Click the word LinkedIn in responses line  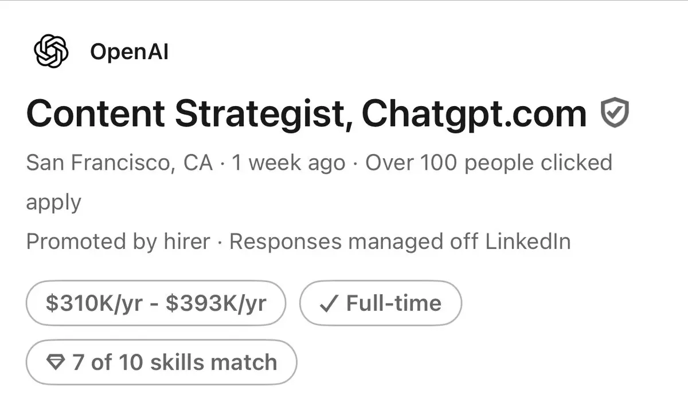click(528, 241)
